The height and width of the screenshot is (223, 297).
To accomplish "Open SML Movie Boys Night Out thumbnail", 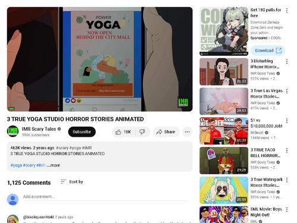I will click(224, 215).
